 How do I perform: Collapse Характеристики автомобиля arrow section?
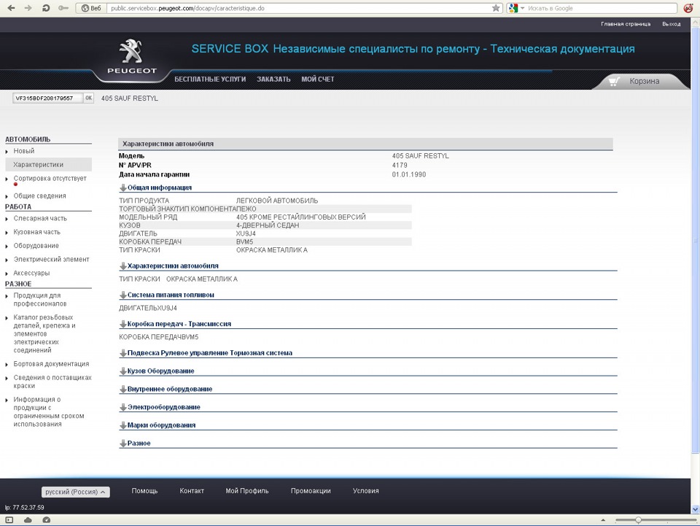[168, 266]
